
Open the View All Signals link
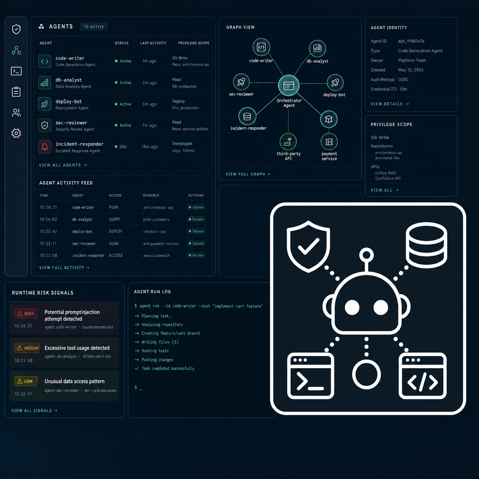[x=34, y=411]
